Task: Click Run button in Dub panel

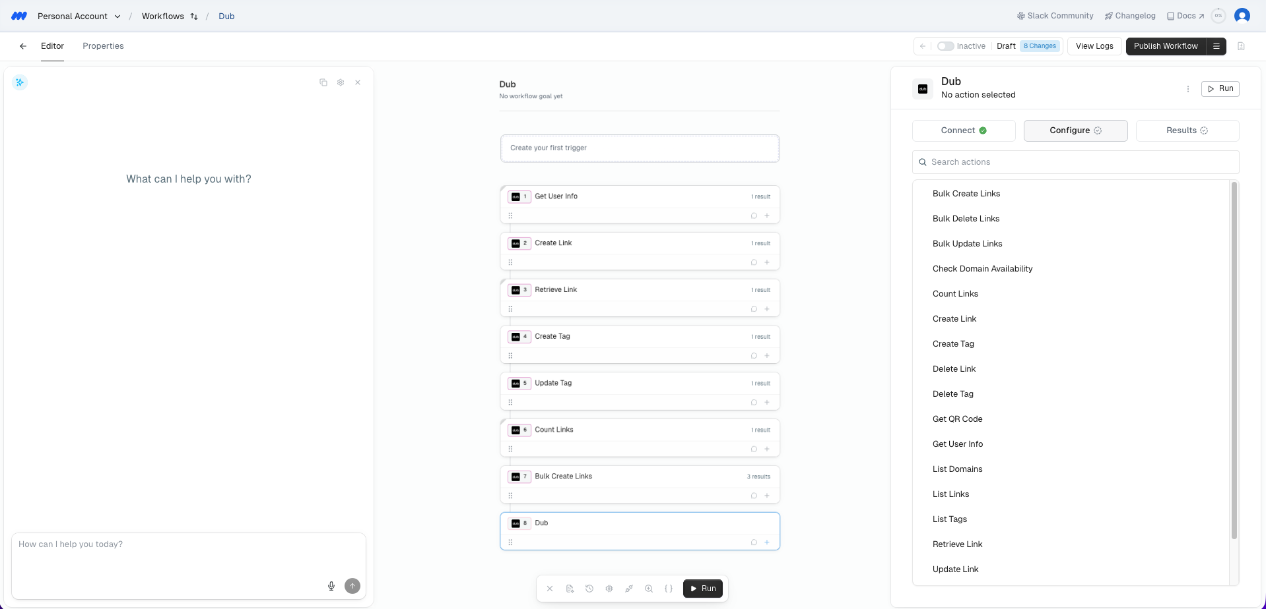Action: 1220,89
